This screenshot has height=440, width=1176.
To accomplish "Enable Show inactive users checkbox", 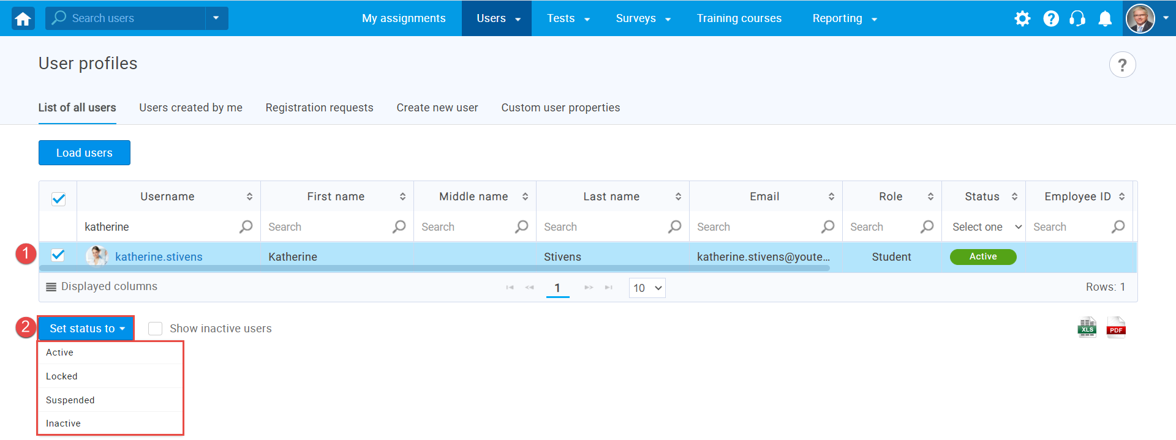I will 156,329.
